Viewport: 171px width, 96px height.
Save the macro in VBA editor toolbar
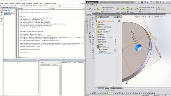[4, 6]
